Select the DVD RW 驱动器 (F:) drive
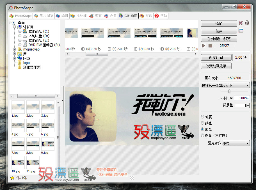 tap(44, 45)
